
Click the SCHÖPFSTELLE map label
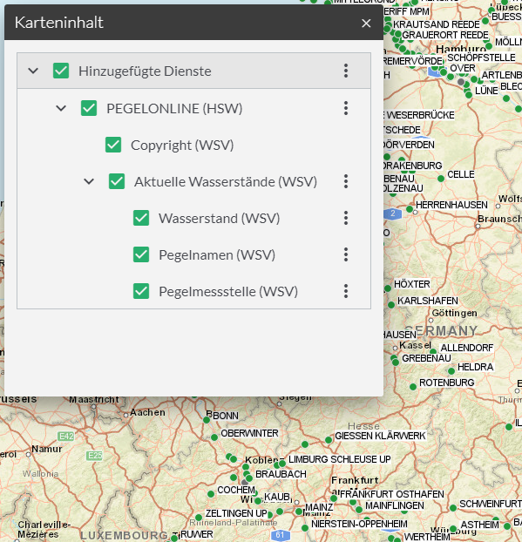[x=482, y=58]
